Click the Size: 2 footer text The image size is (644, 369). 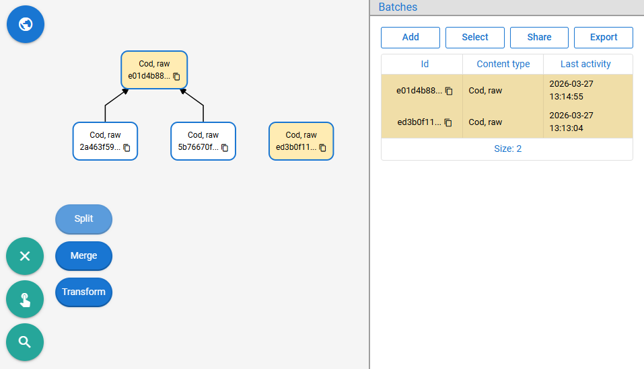pyautogui.click(x=507, y=149)
